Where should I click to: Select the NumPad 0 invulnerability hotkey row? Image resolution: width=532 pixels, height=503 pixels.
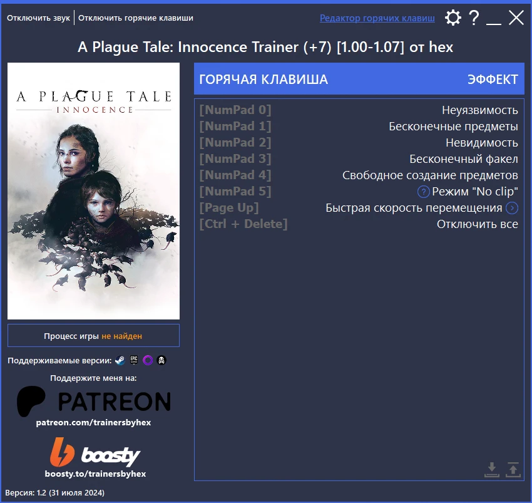pyautogui.click(x=359, y=110)
